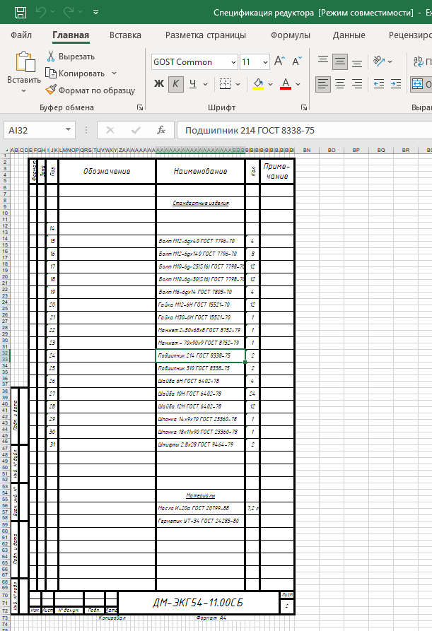
Task: Select the Стандартные изделия heading cell
Action: pyautogui.click(x=200, y=204)
